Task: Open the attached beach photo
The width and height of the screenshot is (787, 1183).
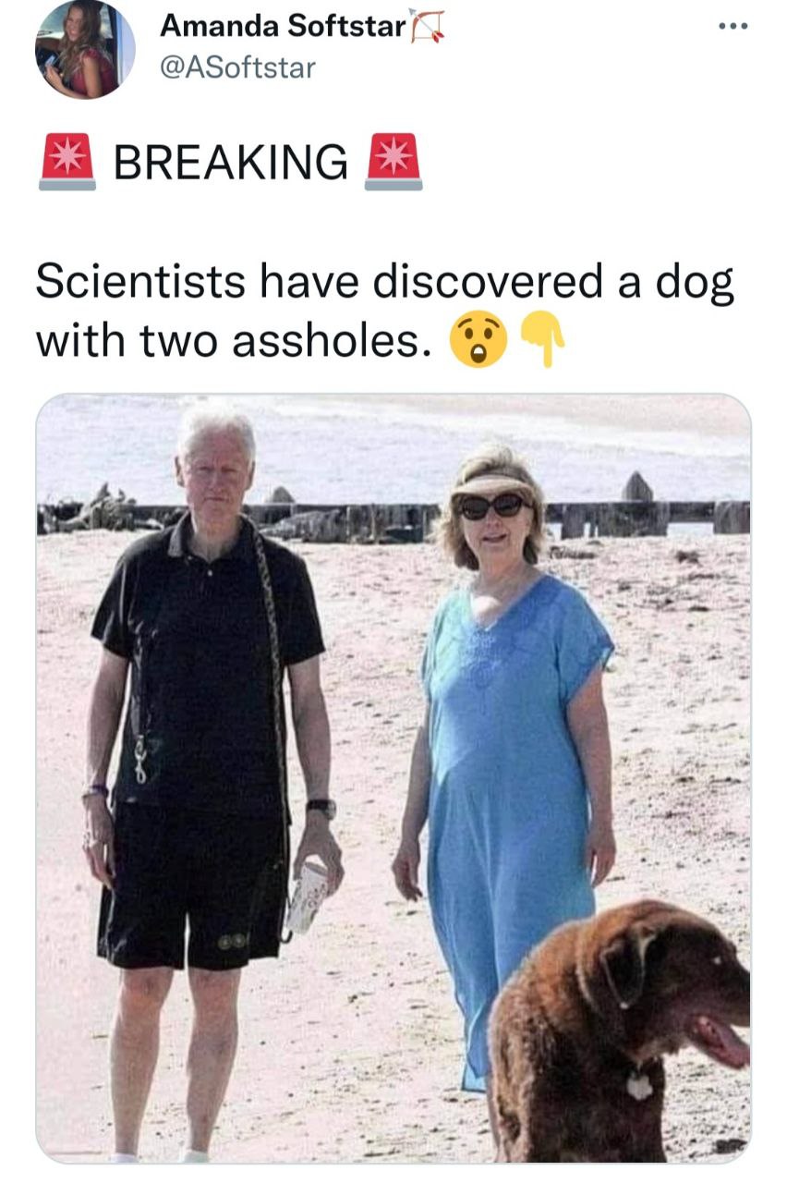Action: (393, 778)
